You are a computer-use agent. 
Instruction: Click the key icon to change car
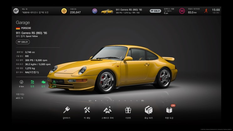[x=66, y=110]
